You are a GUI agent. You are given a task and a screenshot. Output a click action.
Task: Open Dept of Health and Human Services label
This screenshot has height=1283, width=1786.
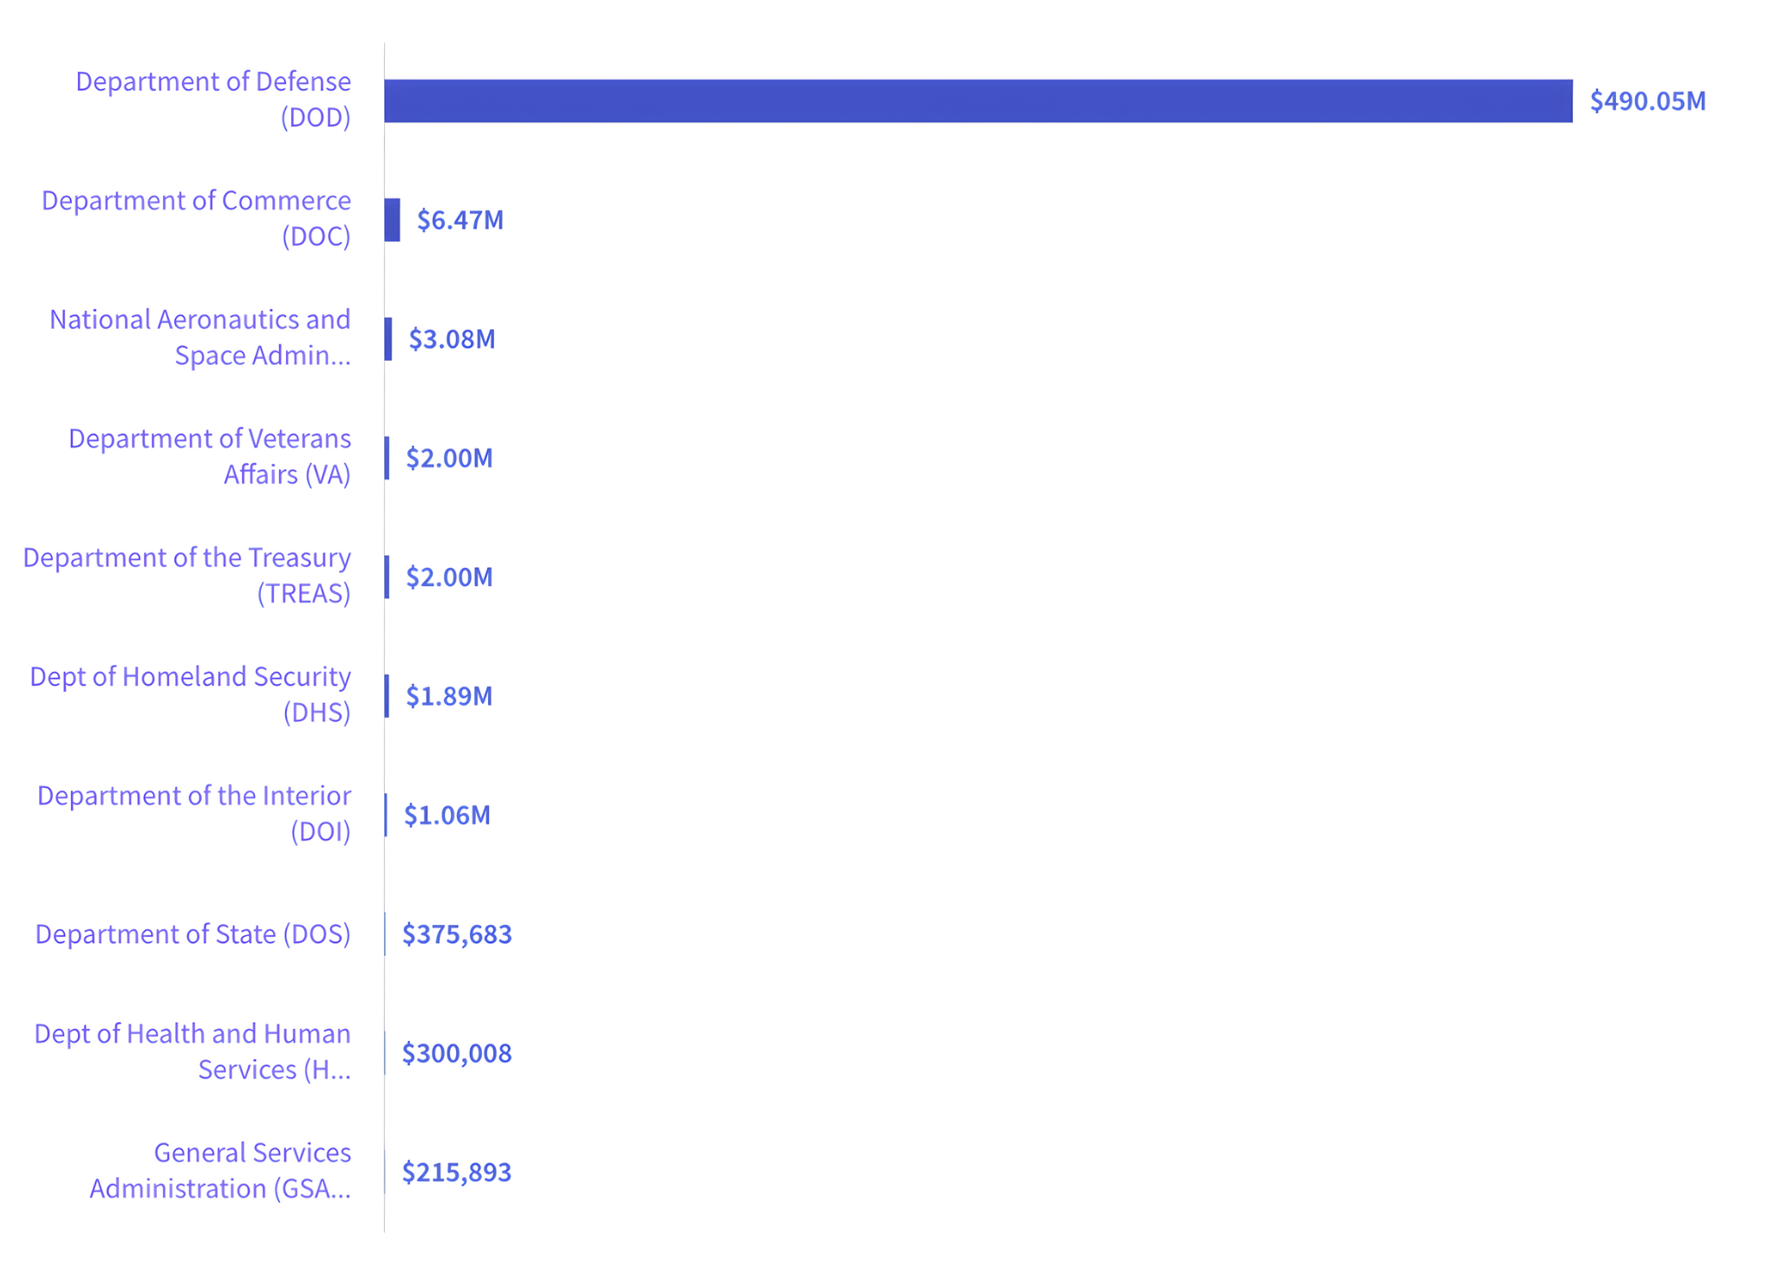click(192, 1051)
